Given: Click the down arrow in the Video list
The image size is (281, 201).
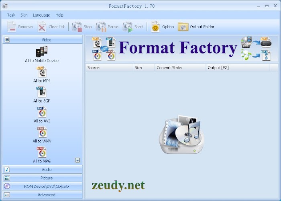Looking at the screenshot, I should click(77, 160).
